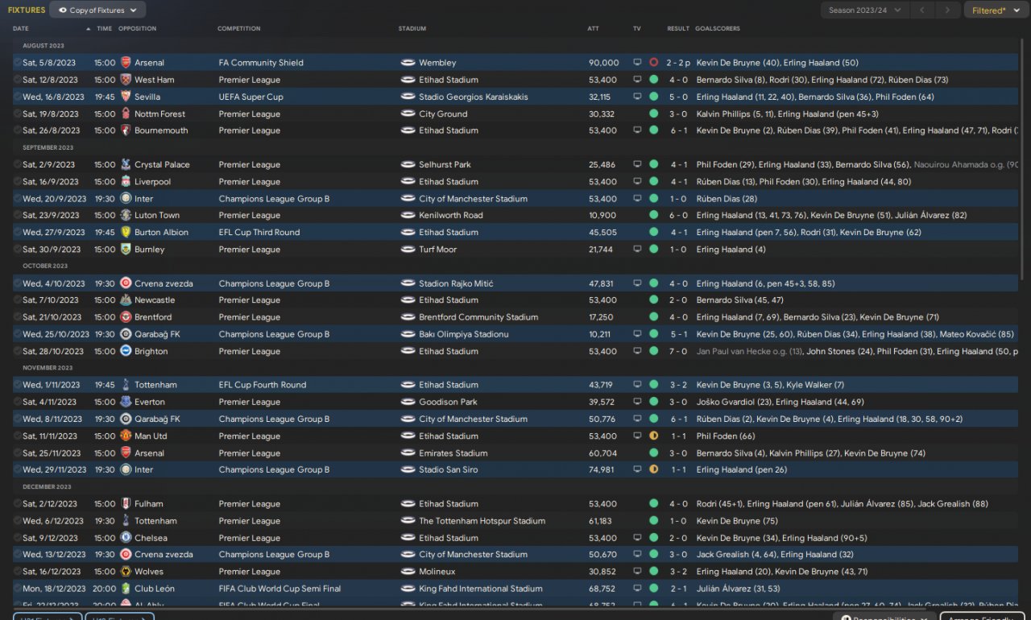The width and height of the screenshot is (1031, 620).
Task: Toggle the row checkmark for Sat, 2/12/2023
Action: tap(18, 504)
